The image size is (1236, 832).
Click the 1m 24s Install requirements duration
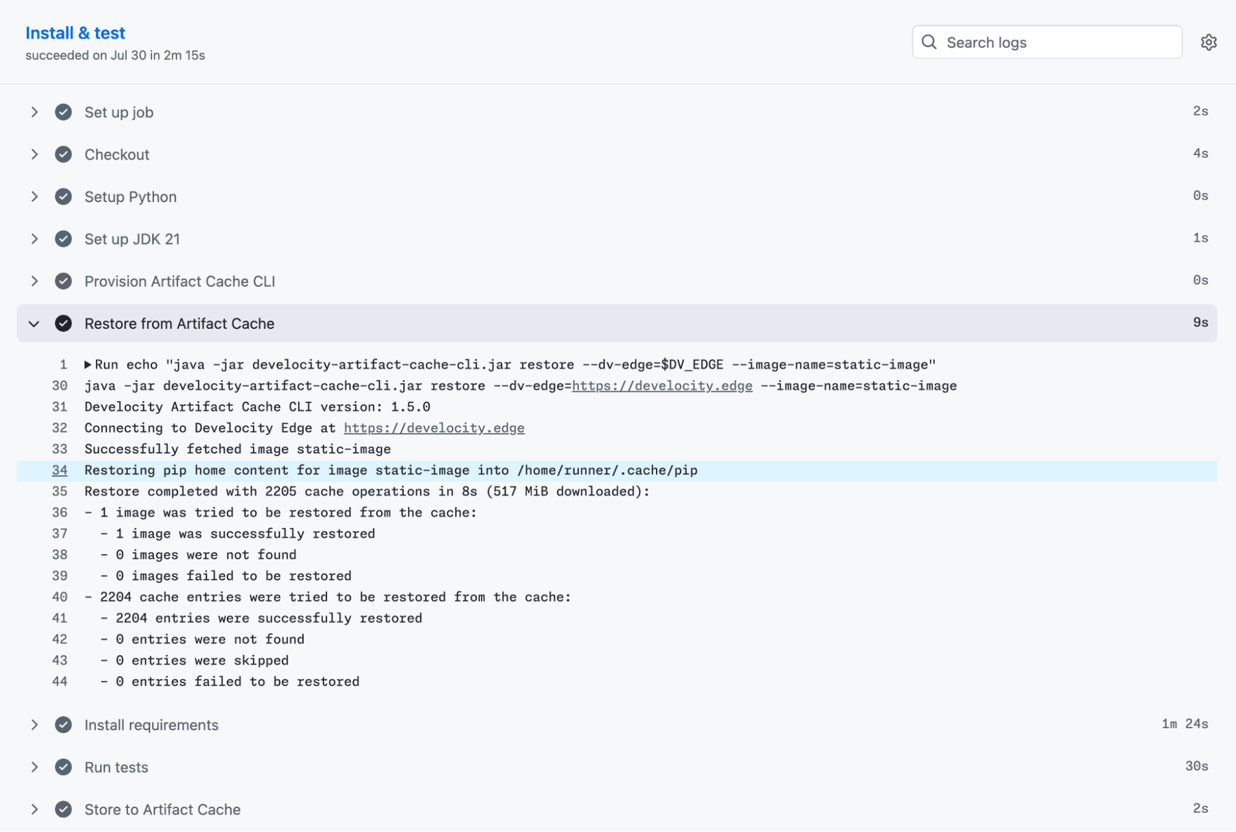point(1185,724)
